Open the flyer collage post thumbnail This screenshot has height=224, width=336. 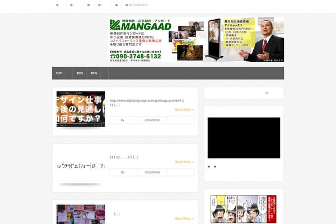point(81,214)
